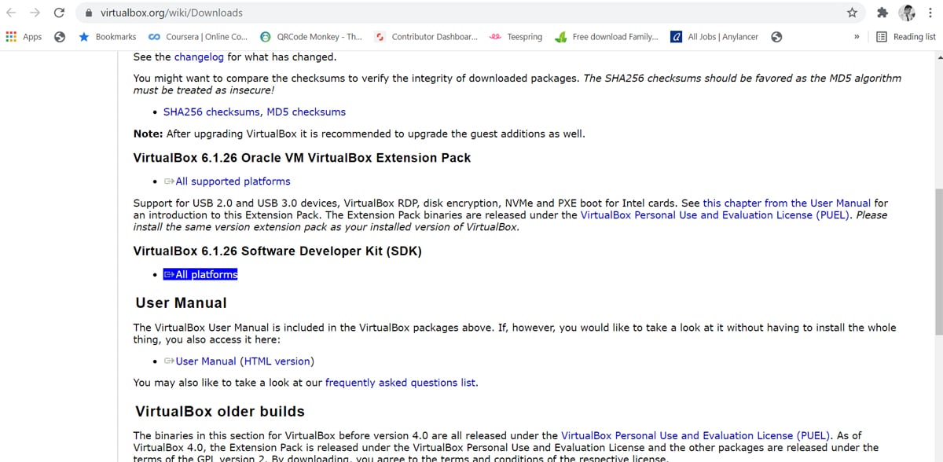Open the Teespring bookmark

click(516, 37)
